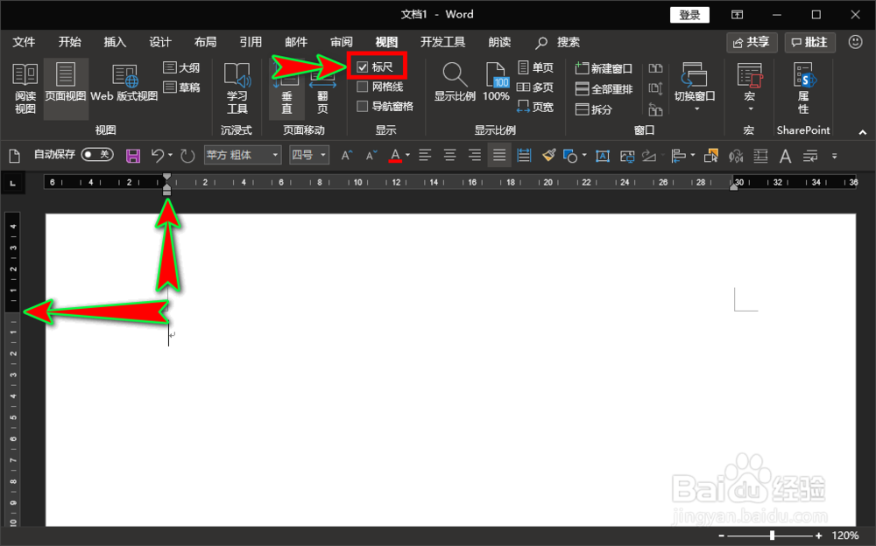Switch to 审阅 (Review) tab
This screenshot has height=546, width=876.
pyautogui.click(x=341, y=42)
